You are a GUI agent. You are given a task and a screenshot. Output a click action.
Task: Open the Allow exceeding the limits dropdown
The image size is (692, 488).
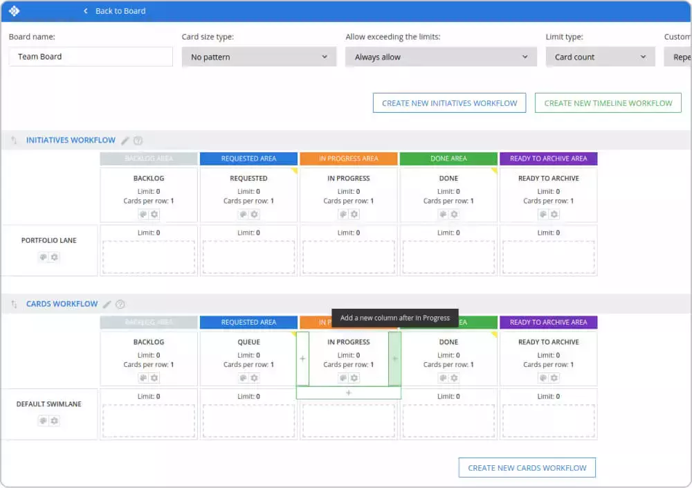click(441, 56)
